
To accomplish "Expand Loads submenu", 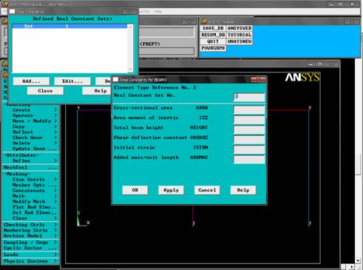I will tap(31, 254).
